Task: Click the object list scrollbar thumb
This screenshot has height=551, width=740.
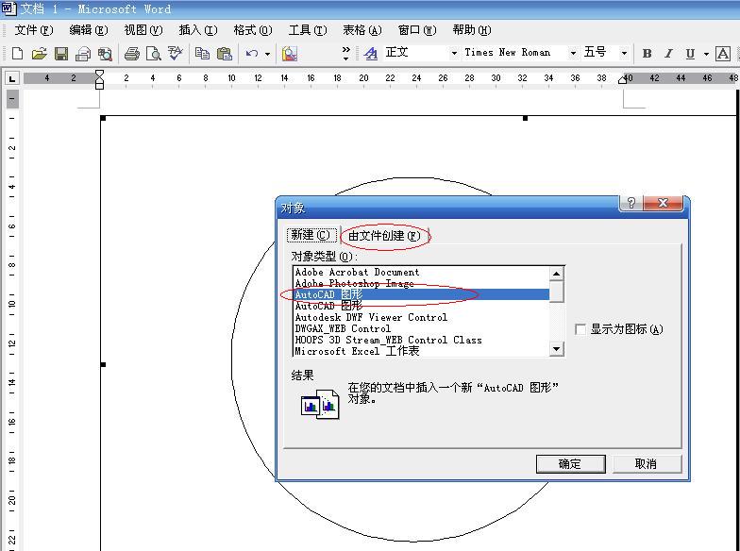Action: 557,291
